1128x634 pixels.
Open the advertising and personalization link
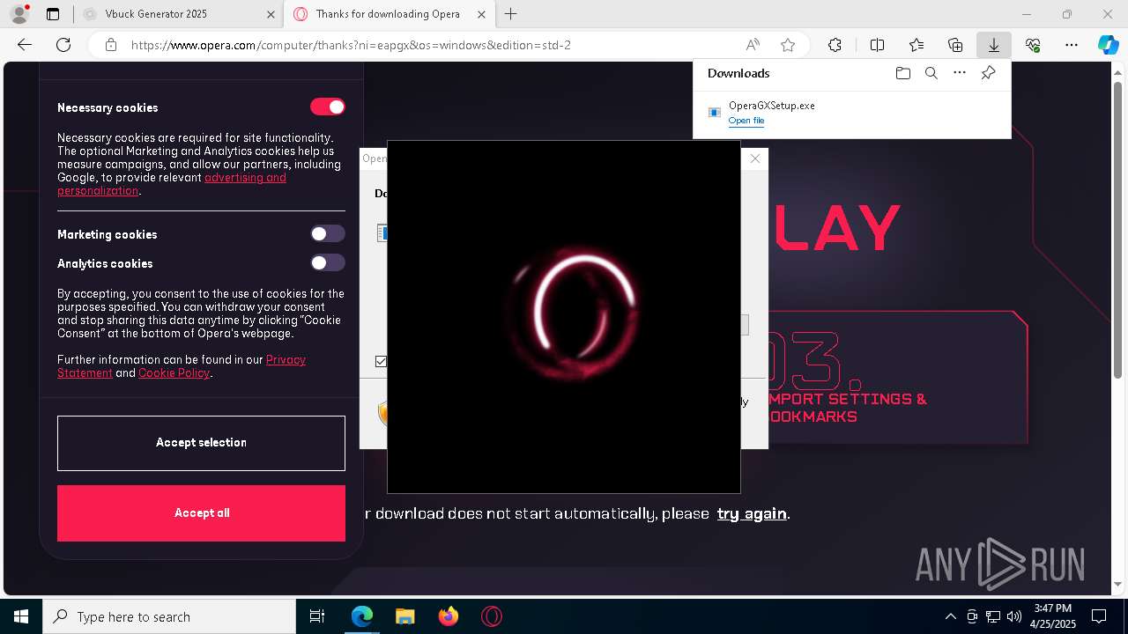pyautogui.click(x=172, y=184)
